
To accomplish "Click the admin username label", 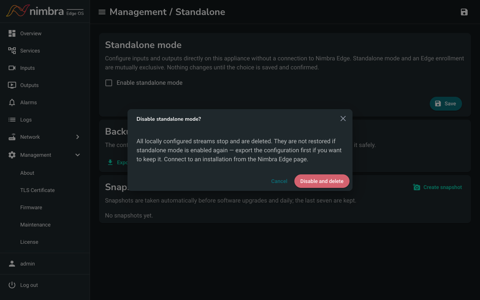I will tap(27, 264).
